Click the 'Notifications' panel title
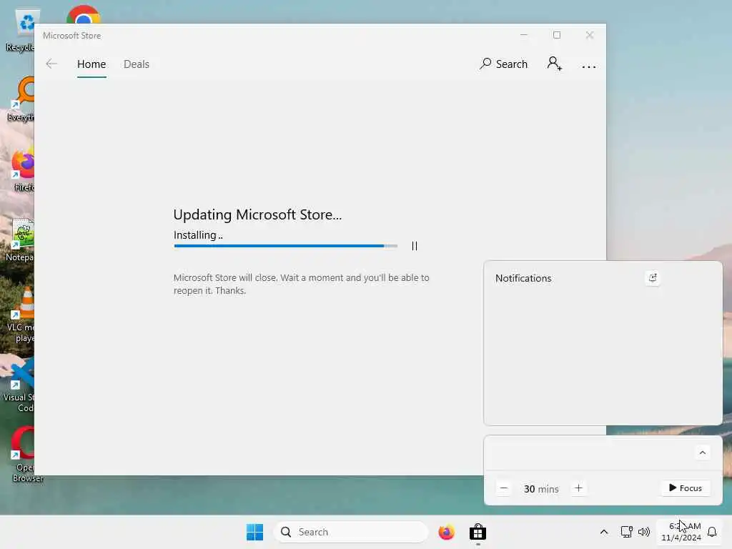732x549 pixels. click(523, 278)
